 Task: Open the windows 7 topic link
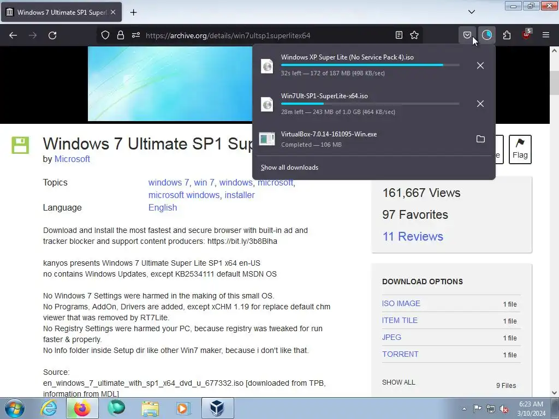coord(168,182)
